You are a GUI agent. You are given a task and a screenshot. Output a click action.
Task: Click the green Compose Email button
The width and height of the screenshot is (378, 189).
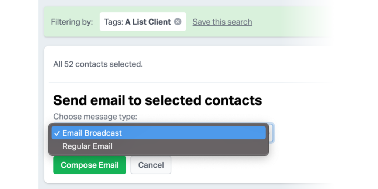click(x=89, y=165)
